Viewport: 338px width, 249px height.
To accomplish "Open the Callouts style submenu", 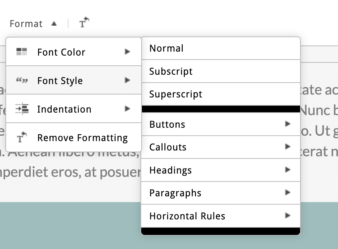I will point(168,147).
